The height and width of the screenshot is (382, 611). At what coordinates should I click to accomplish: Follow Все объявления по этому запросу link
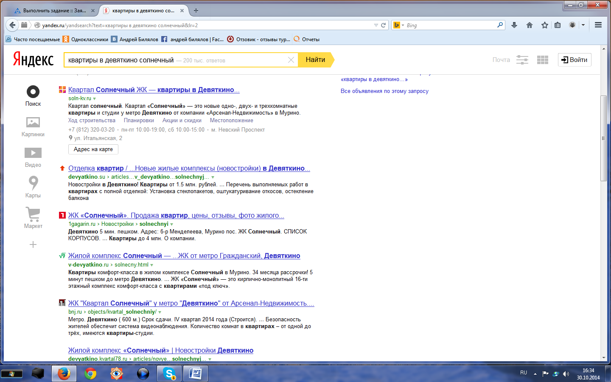[384, 91]
